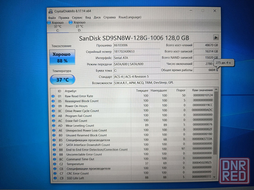The image size is (254, 190).
Task: Select the Uncorrectable Error Count row
Action: [132, 154]
